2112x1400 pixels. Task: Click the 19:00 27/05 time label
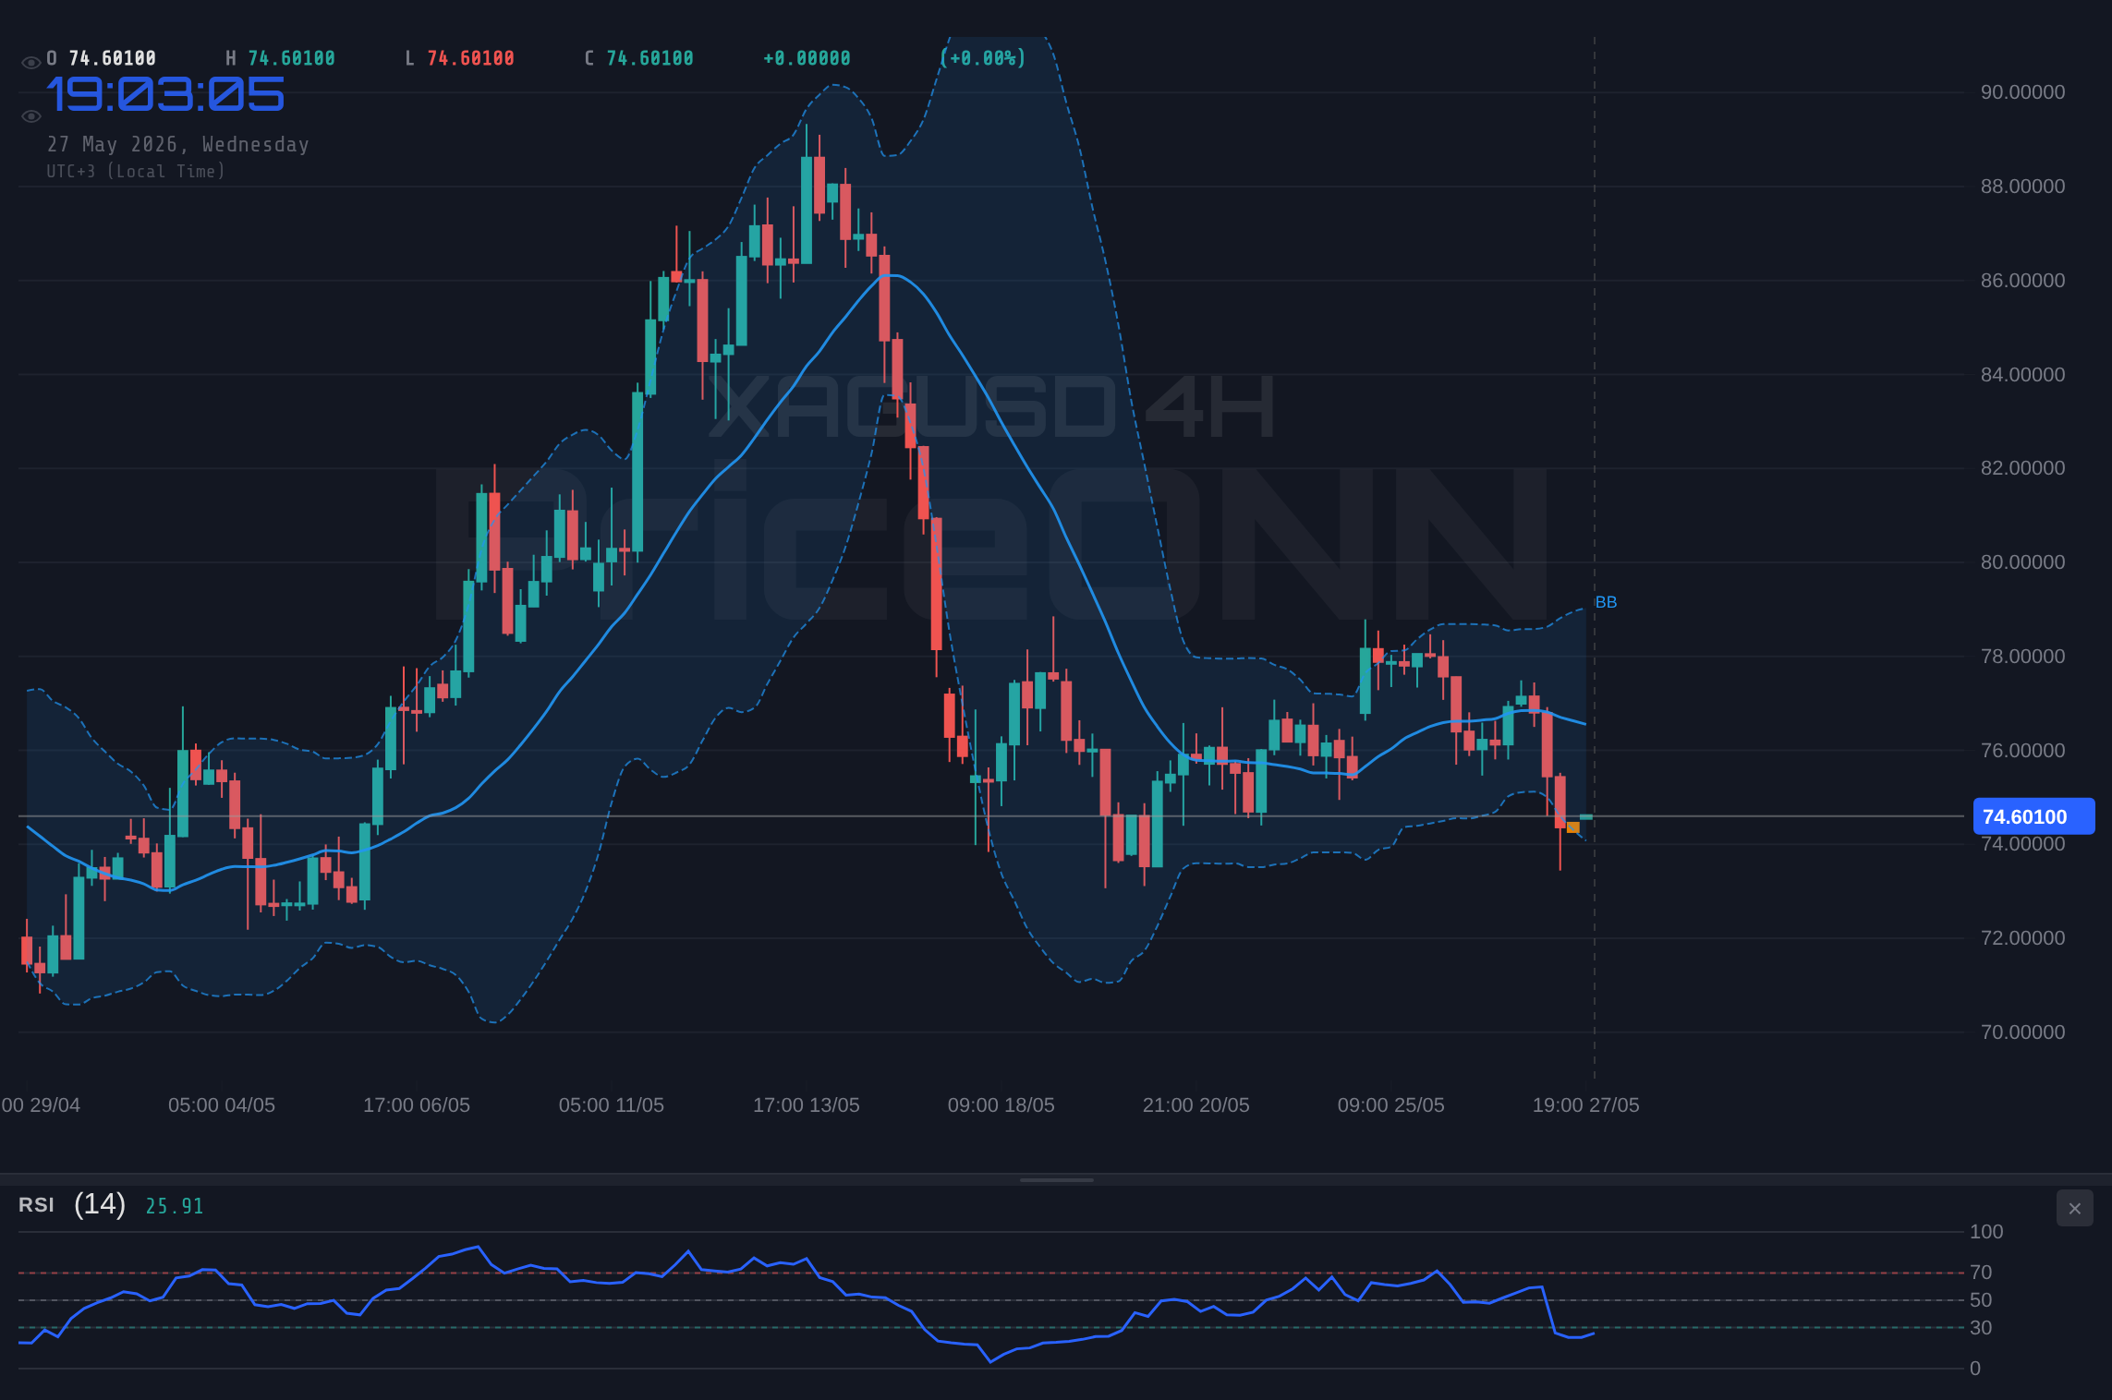1586,1105
